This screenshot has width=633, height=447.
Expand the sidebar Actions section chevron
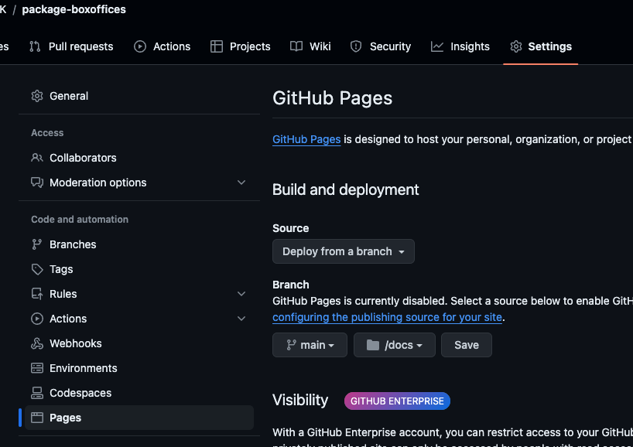(x=241, y=319)
